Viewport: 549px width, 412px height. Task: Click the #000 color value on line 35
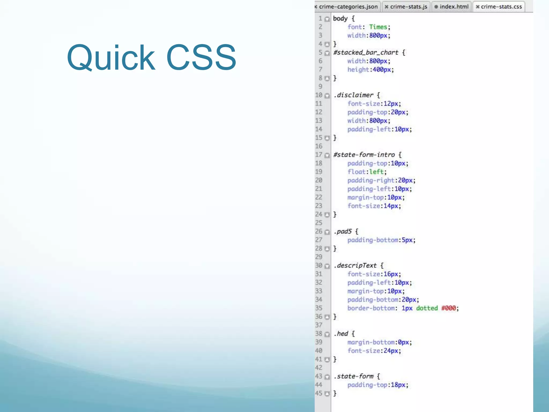click(x=449, y=308)
